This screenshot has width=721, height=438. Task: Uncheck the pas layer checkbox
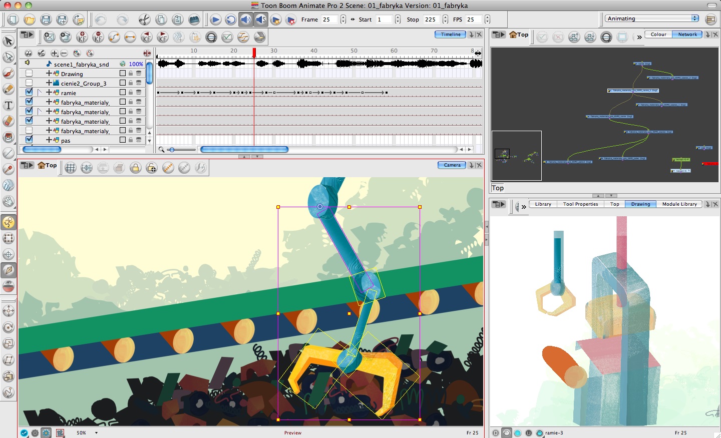coord(29,140)
